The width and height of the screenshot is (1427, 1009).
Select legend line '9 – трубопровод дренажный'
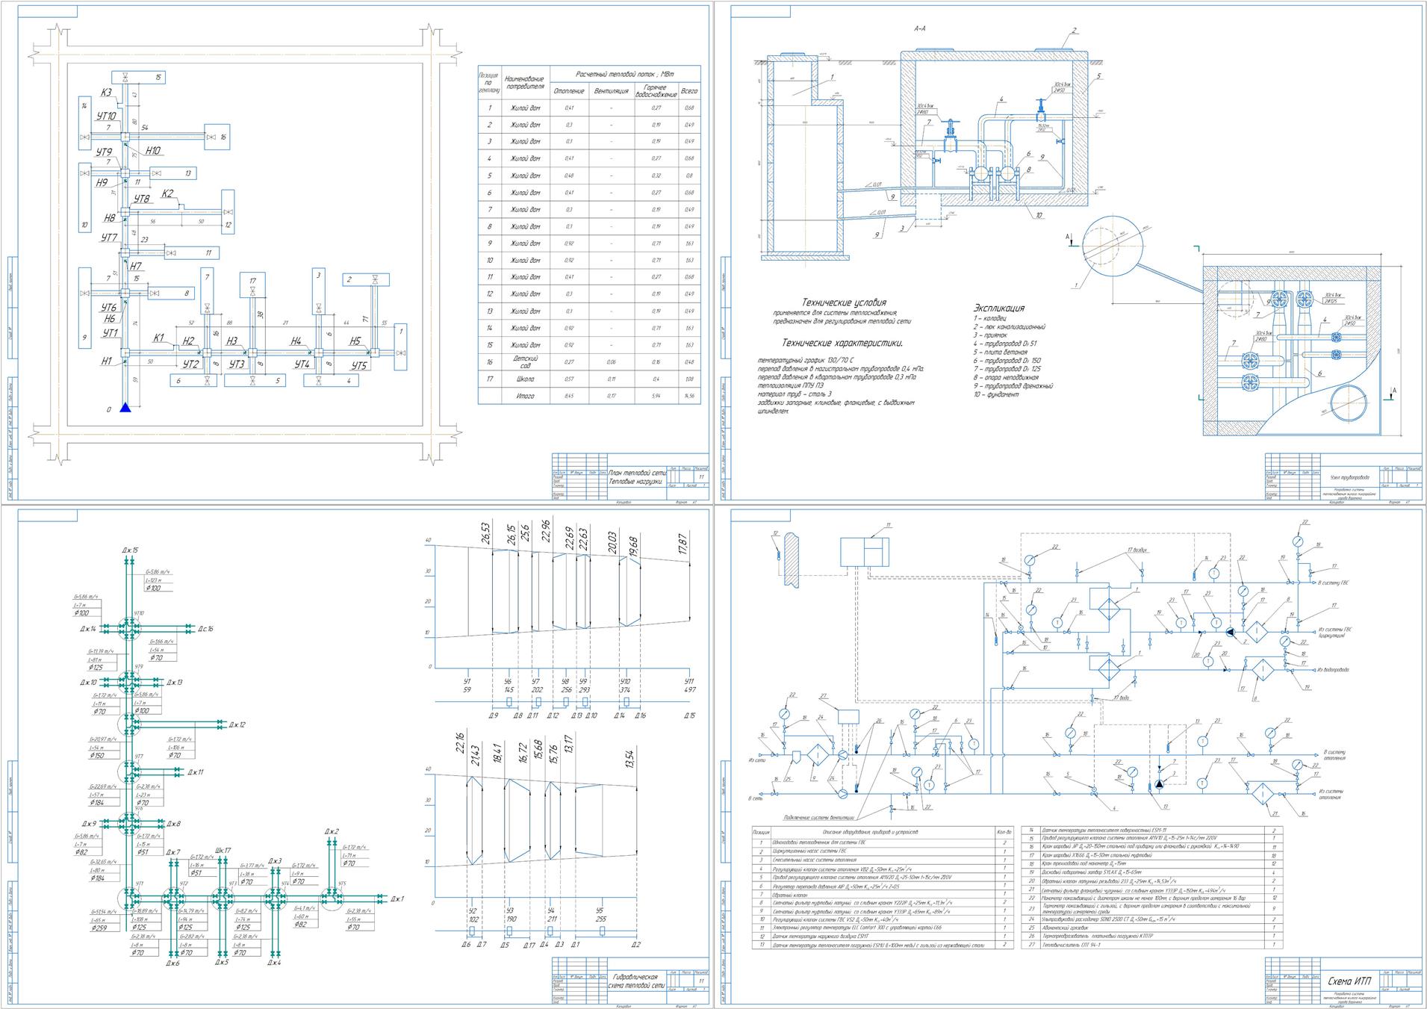point(1013,386)
